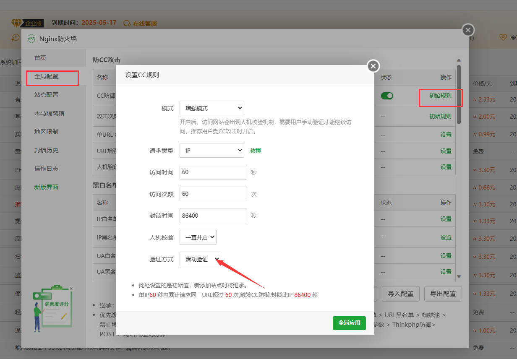Click the 访问时间 input field
Image resolution: width=517 pixels, height=359 pixels.
click(213, 172)
